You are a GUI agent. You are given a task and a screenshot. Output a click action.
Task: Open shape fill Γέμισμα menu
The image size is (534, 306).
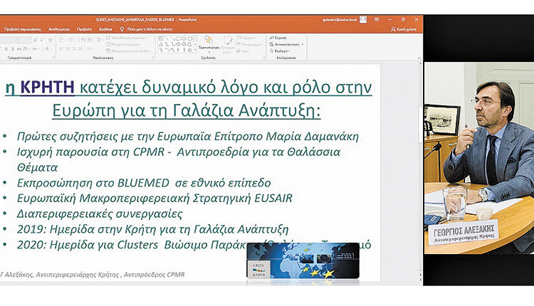tap(246, 38)
